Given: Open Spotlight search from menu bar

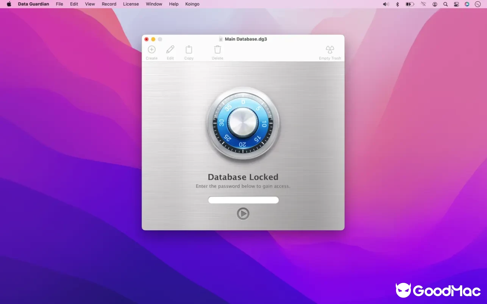Looking at the screenshot, I should (445, 4).
